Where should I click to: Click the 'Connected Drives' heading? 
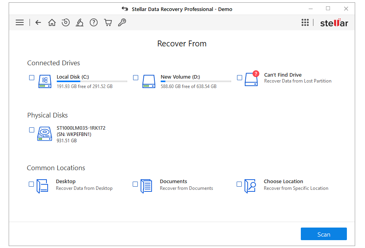(x=54, y=63)
